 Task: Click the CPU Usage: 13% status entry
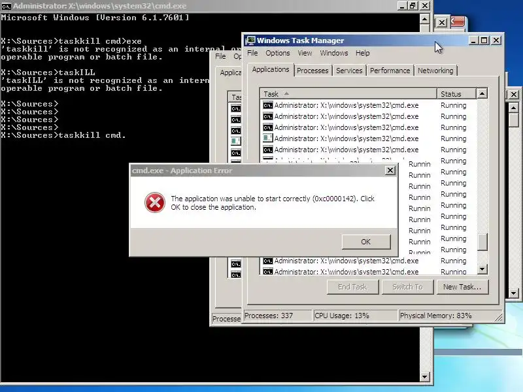356,316
